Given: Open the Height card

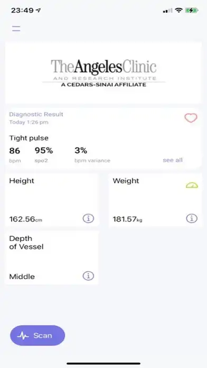Looking at the screenshot, I should coord(52,200).
